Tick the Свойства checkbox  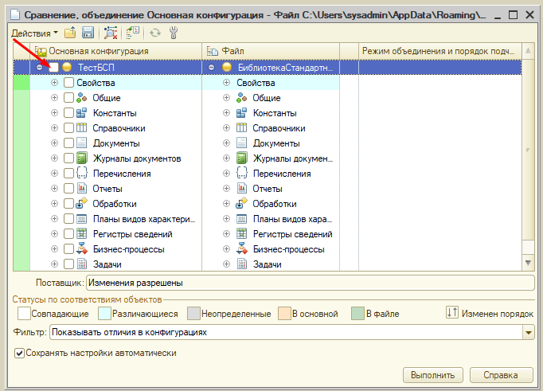pos(69,83)
